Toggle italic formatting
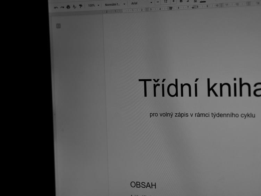The image size is (261, 196). (188, 1)
